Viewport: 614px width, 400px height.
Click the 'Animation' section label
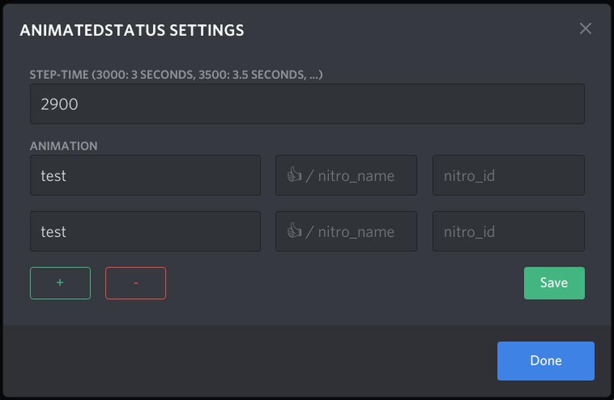click(63, 146)
